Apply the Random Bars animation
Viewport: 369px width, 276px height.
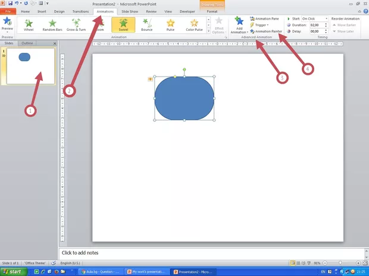[52, 24]
